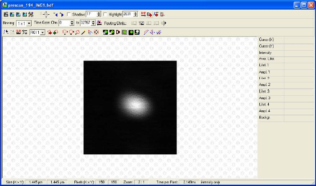
Task: Open the Binning 1 x 1 dropdown
Action: point(29,23)
